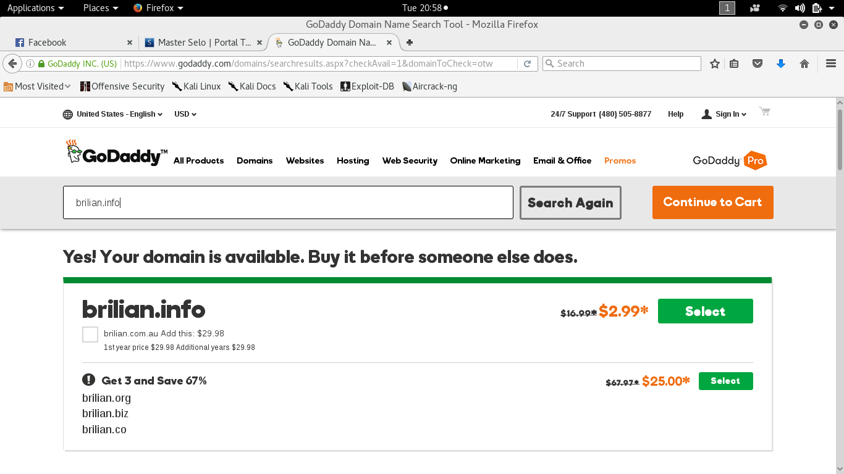Click the 24/7 Support phone number

click(x=625, y=114)
